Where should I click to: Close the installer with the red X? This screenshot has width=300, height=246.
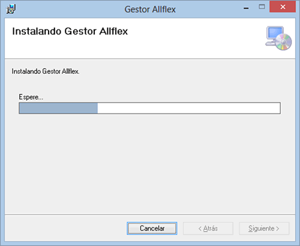(x=283, y=7)
